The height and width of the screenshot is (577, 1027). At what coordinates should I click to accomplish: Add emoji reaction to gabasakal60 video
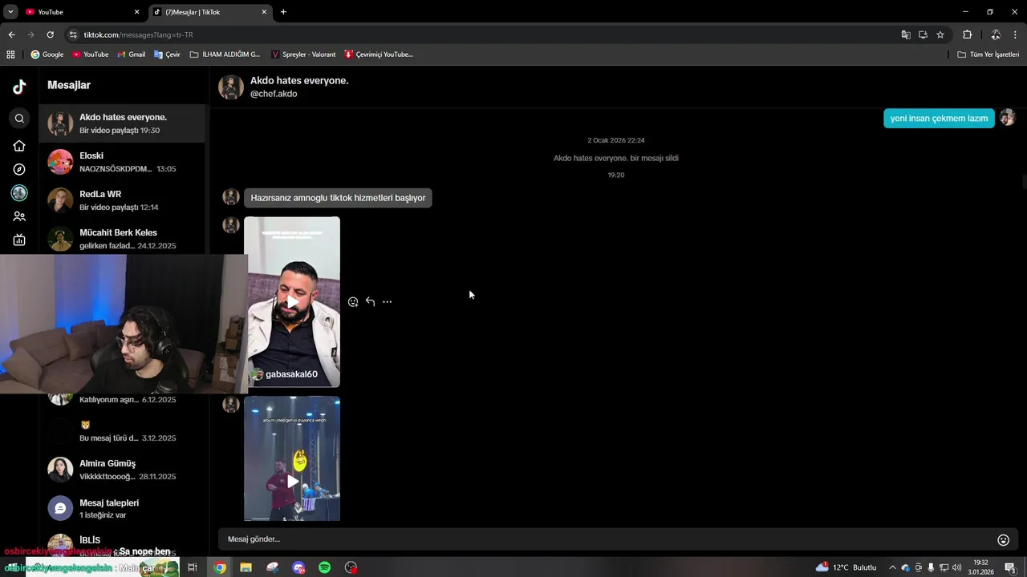click(353, 302)
